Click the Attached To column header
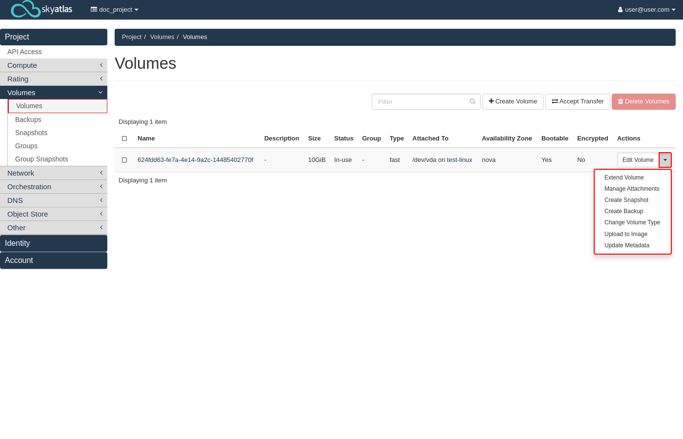The width and height of the screenshot is (683, 439). click(x=430, y=139)
